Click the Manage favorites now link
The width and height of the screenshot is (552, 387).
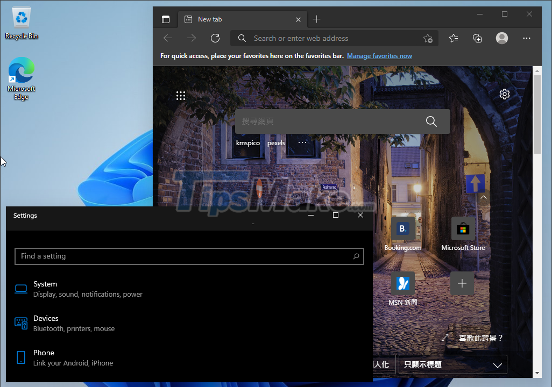379,56
